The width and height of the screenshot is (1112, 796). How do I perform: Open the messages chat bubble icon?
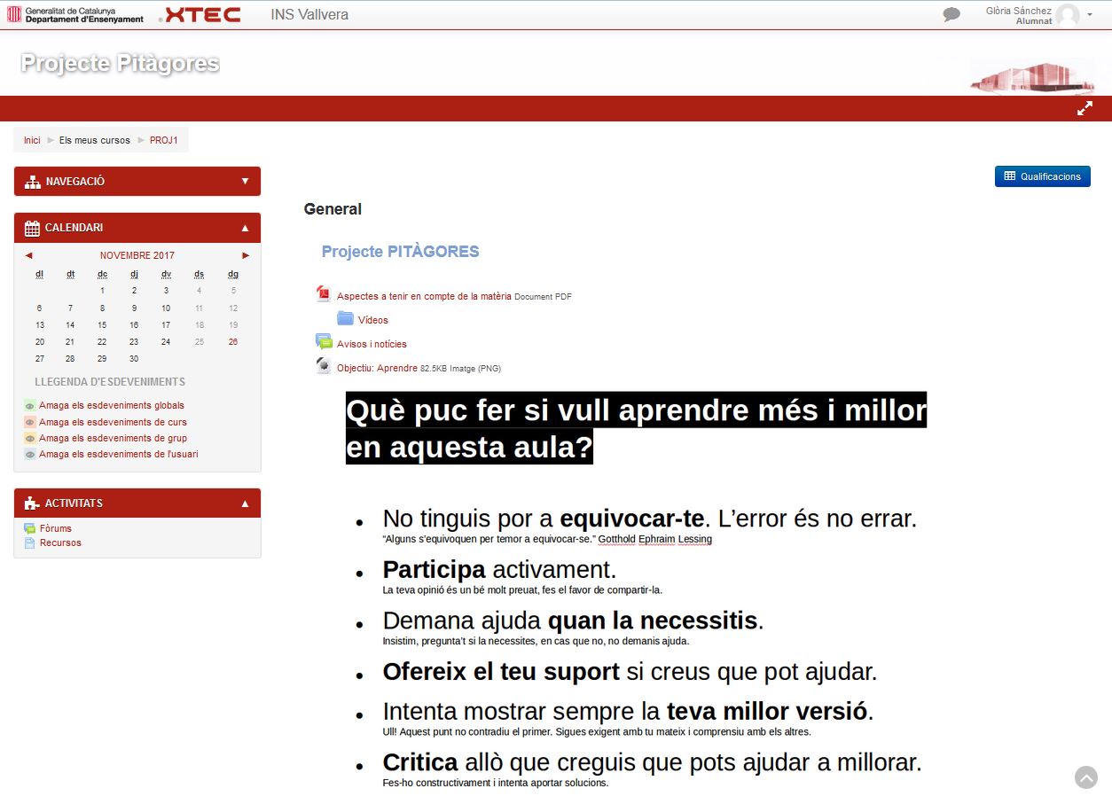(951, 14)
